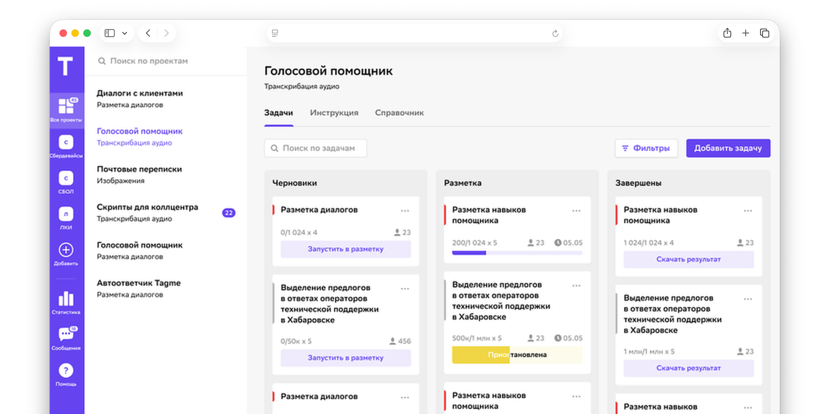Click the progress bar on the 200/1 024 card
Image resolution: width=829 pixels, height=414 pixels.
(x=517, y=253)
